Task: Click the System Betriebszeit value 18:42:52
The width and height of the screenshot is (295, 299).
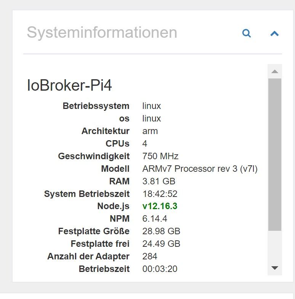Action: pos(160,194)
